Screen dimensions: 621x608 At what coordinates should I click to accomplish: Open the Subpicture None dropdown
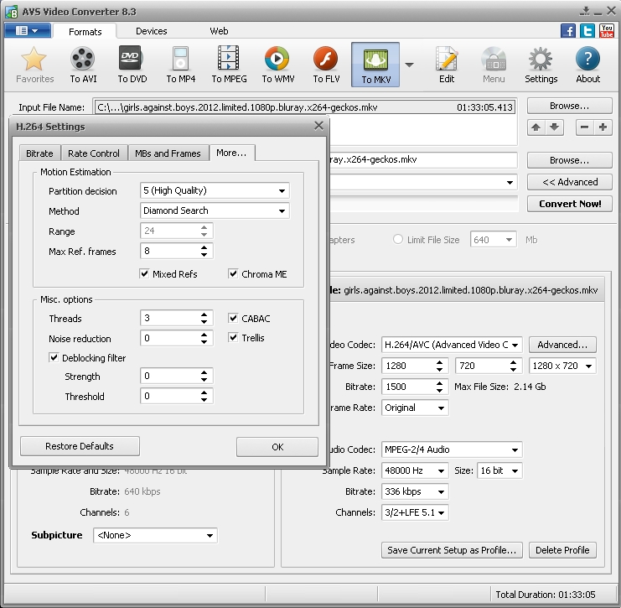210,536
